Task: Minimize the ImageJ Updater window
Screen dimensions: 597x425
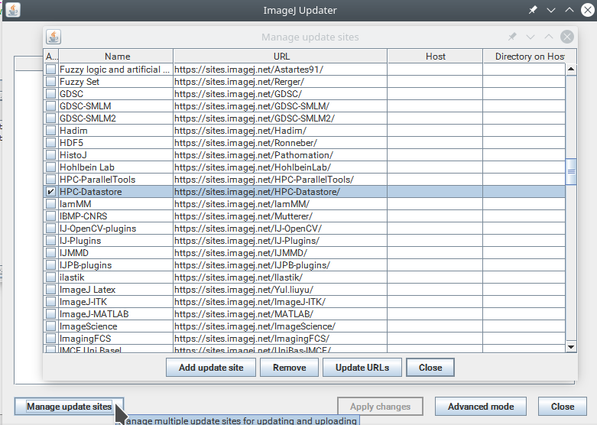Action: [x=551, y=10]
